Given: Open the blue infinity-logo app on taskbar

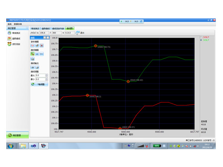Looking at the screenshot, I should tap(33, 146).
